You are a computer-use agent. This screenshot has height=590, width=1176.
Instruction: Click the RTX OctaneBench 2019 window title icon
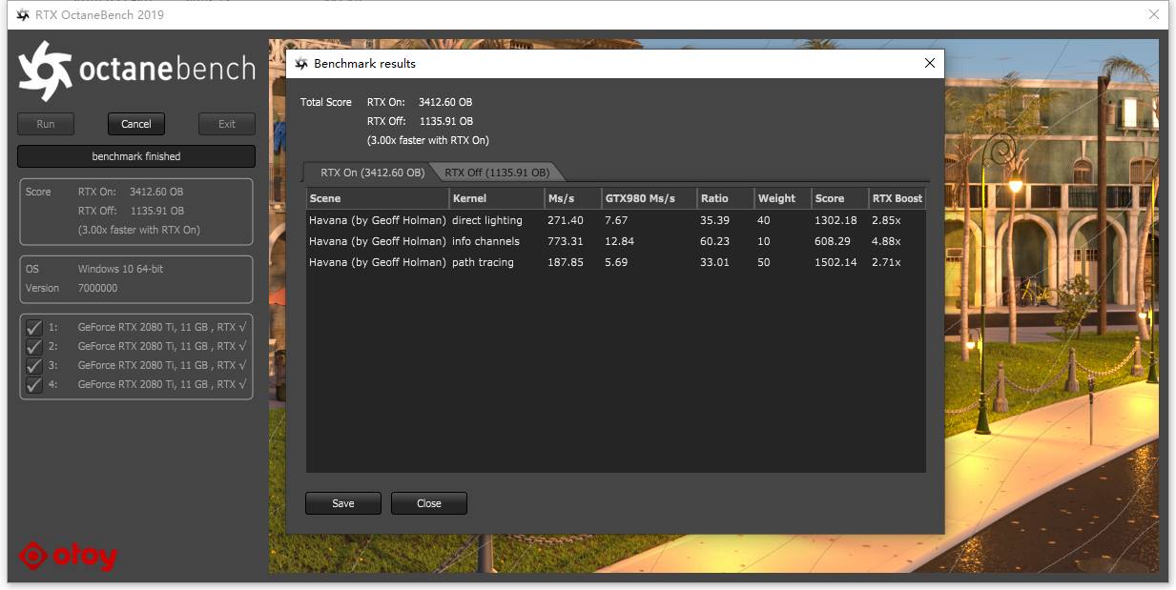tap(22, 14)
